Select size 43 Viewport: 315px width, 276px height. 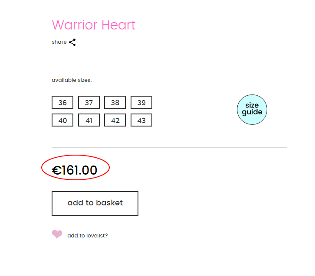(141, 120)
